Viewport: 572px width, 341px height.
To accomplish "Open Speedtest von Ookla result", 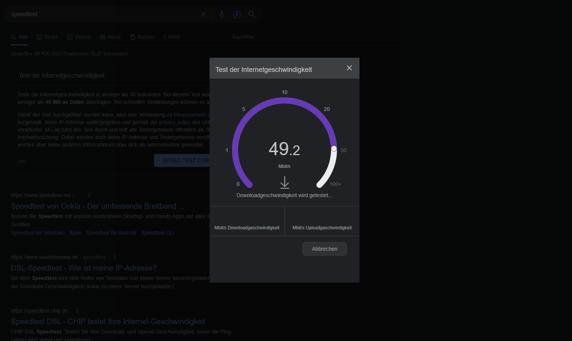I will pyautogui.click(x=97, y=206).
